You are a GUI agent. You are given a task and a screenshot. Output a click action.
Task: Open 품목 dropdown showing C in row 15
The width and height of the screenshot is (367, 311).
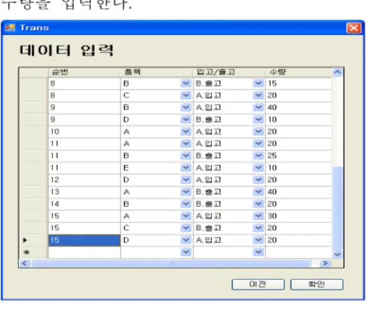click(186, 228)
